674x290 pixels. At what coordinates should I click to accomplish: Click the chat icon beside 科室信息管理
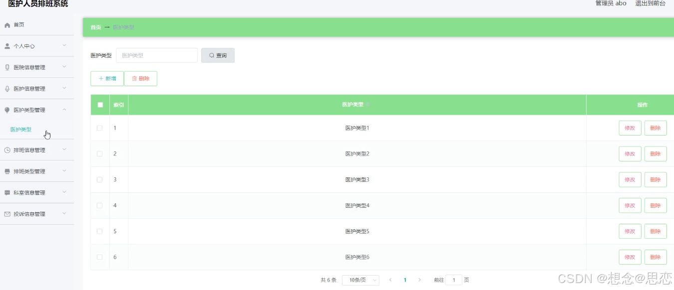pos(7,193)
